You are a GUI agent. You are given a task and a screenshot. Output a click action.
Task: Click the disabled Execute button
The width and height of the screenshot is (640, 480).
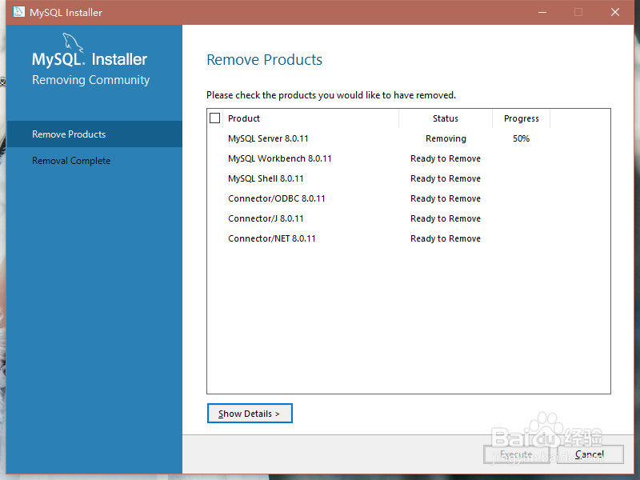[516, 454]
